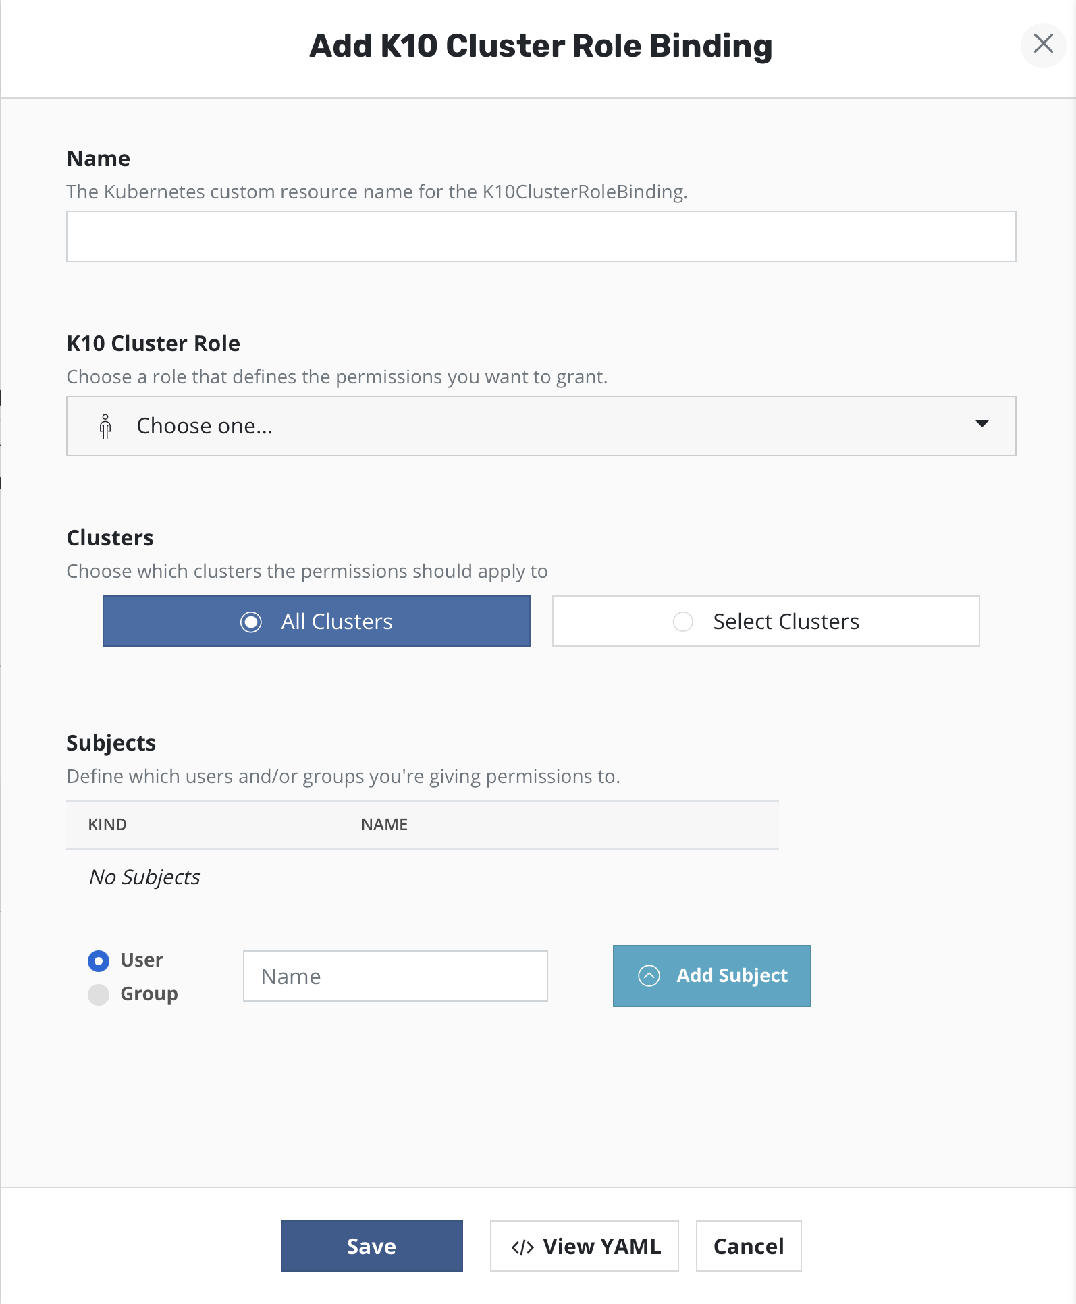
Task: Switch subject kind to Group
Action: pyautogui.click(x=99, y=994)
